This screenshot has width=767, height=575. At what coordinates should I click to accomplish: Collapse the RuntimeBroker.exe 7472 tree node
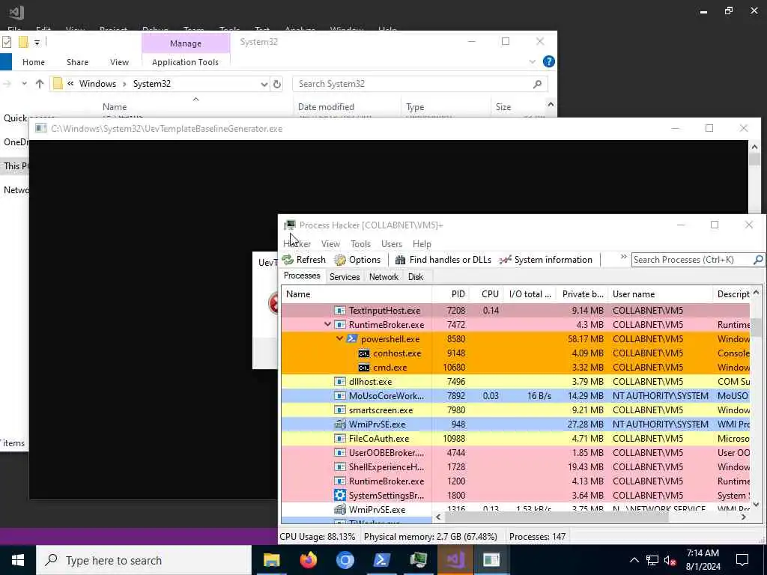coord(327,324)
